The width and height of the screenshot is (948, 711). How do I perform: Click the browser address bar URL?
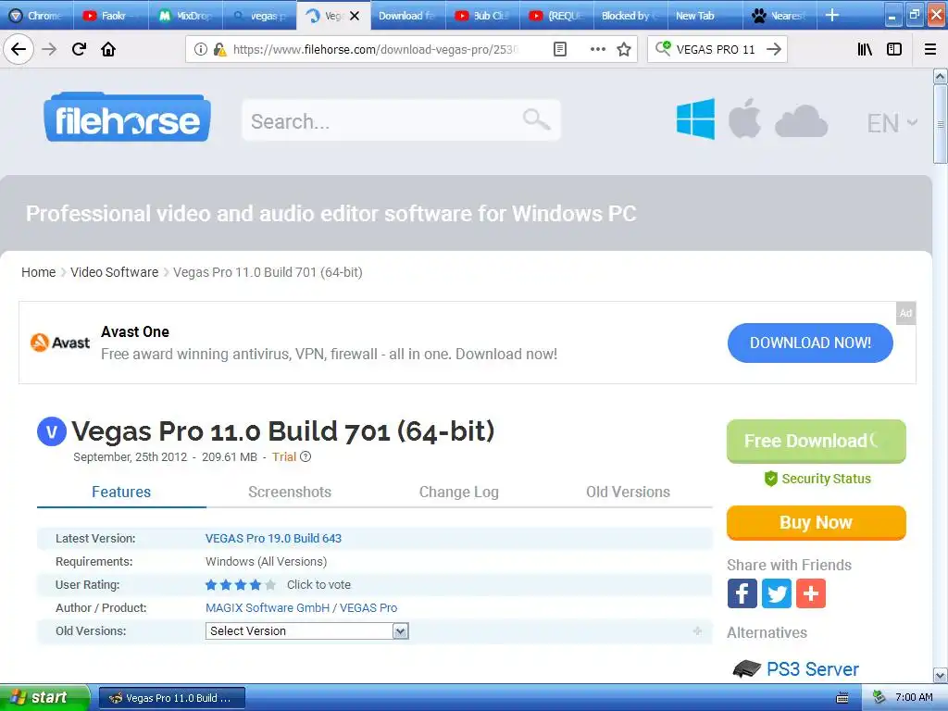coord(375,49)
